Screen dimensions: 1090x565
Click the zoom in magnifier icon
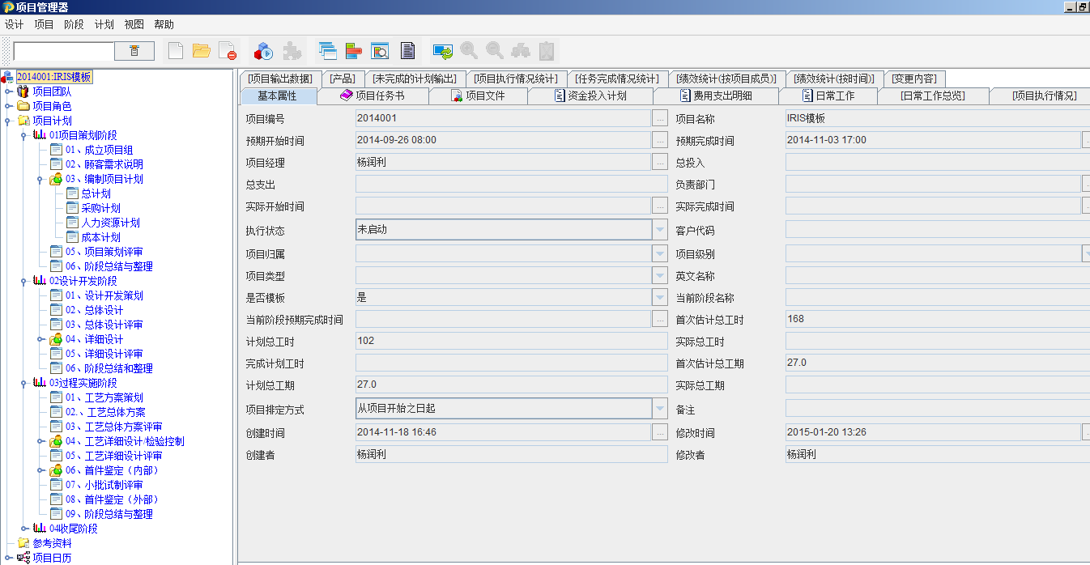click(469, 51)
